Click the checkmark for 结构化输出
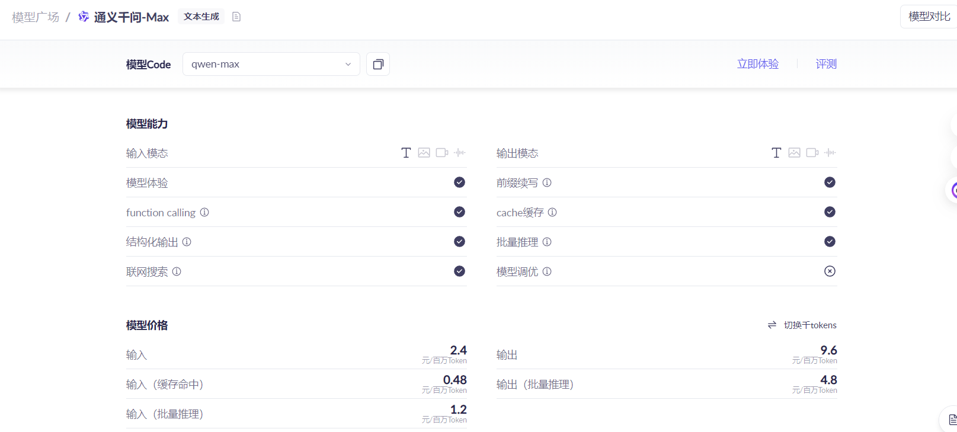The width and height of the screenshot is (957, 432). point(459,242)
